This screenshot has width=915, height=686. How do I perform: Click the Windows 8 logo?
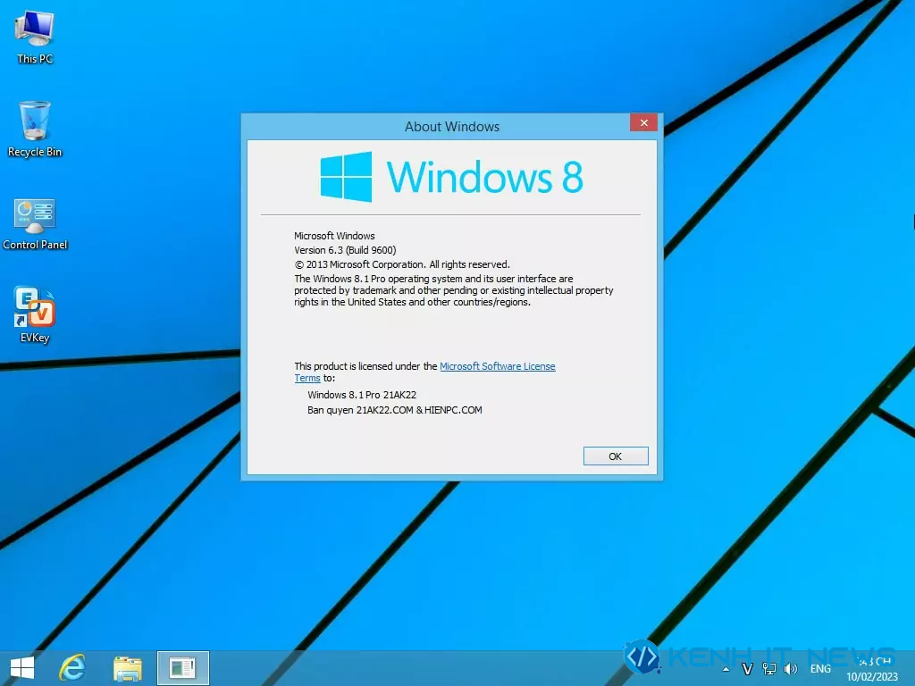451,177
